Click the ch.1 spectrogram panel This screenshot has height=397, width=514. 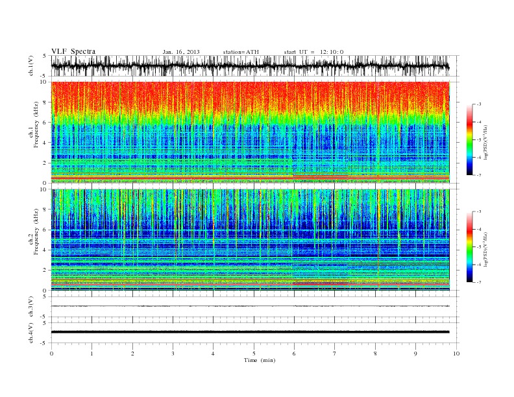250,132
